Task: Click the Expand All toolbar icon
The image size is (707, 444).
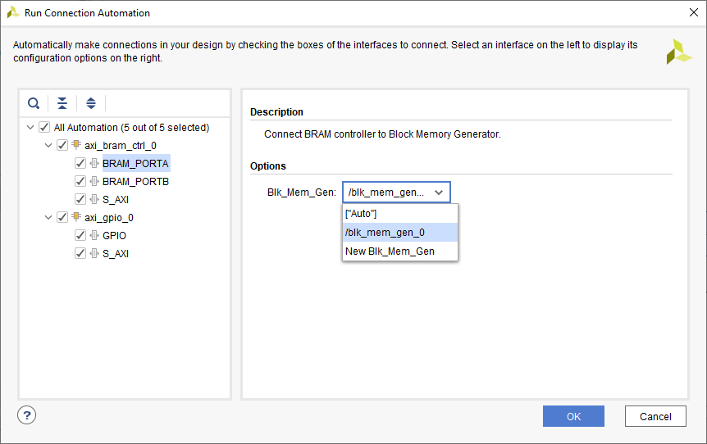Action: [x=91, y=103]
